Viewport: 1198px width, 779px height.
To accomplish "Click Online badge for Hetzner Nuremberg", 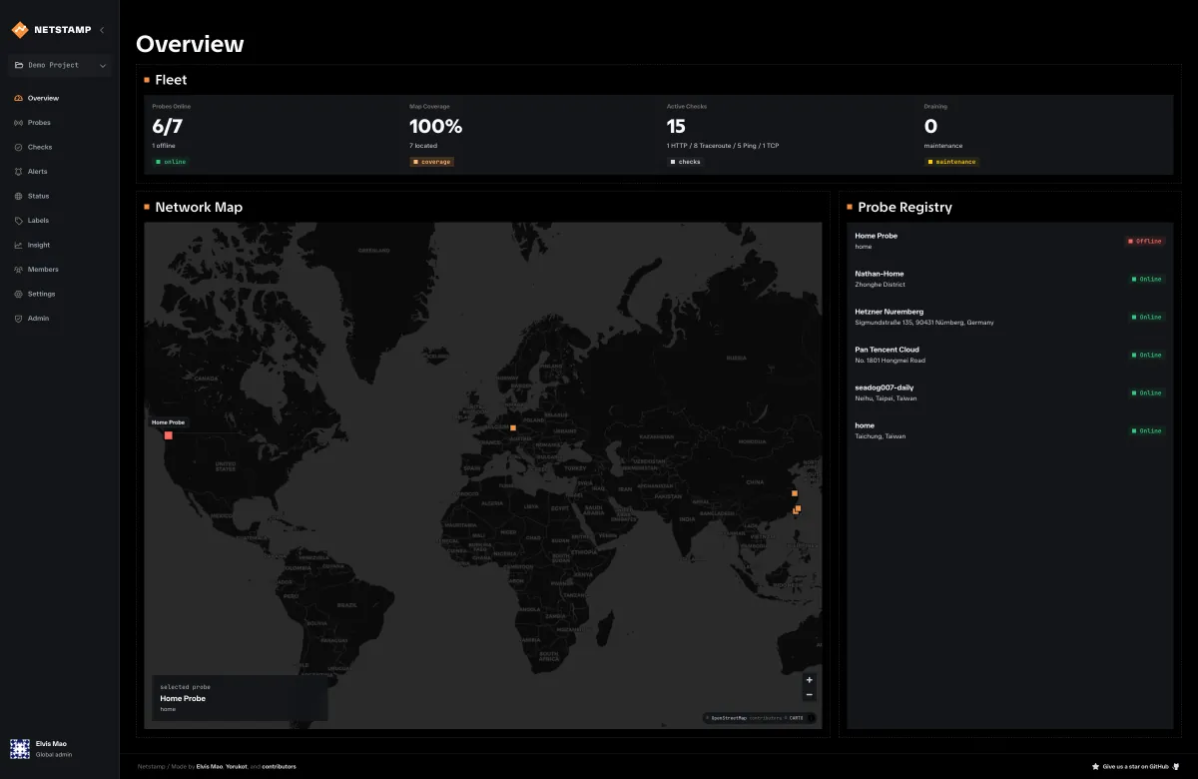I will tap(1147, 317).
